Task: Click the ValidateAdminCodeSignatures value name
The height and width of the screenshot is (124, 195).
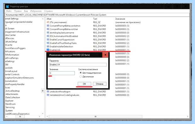Action: point(64,95)
